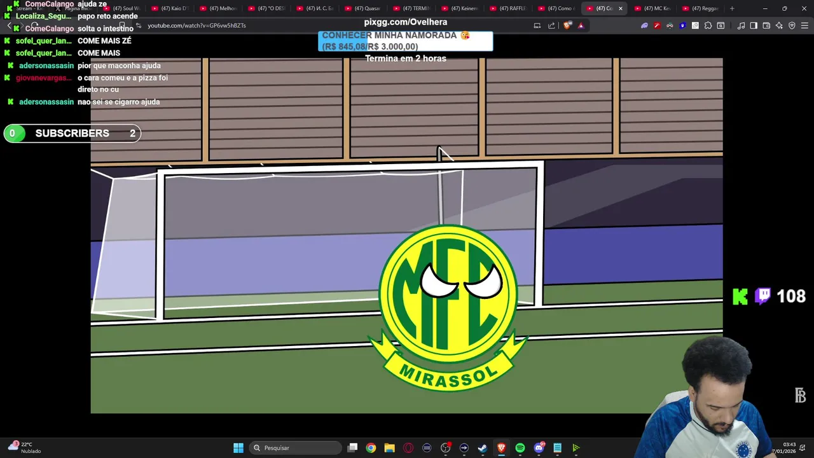Click the share page icon in address bar
This screenshot has width=814, height=458.
(x=551, y=25)
